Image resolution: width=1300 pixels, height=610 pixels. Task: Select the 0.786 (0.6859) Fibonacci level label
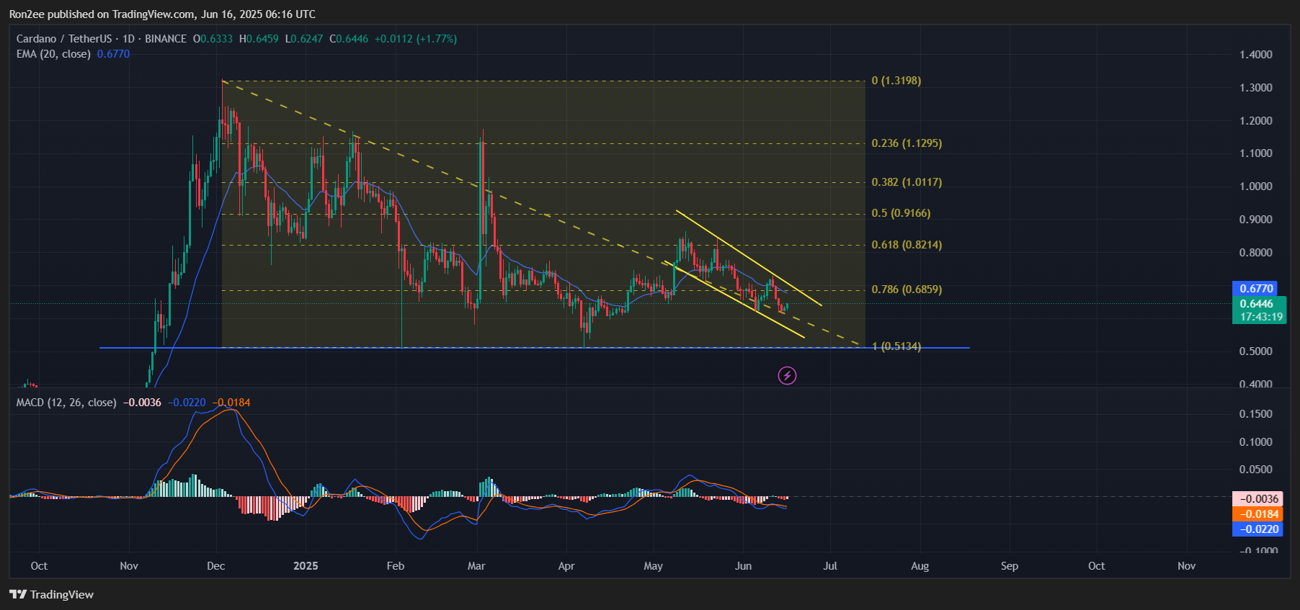pos(906,290)
